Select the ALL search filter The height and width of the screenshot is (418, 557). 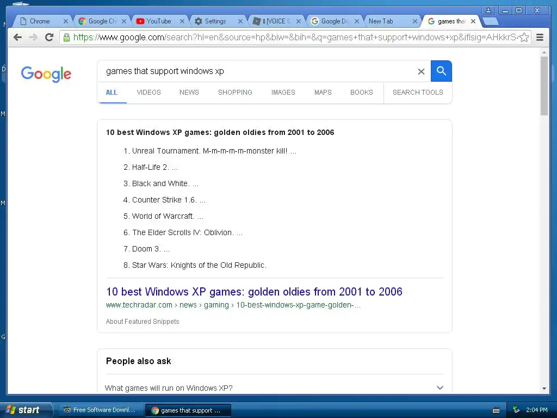[x=112, y=93]
